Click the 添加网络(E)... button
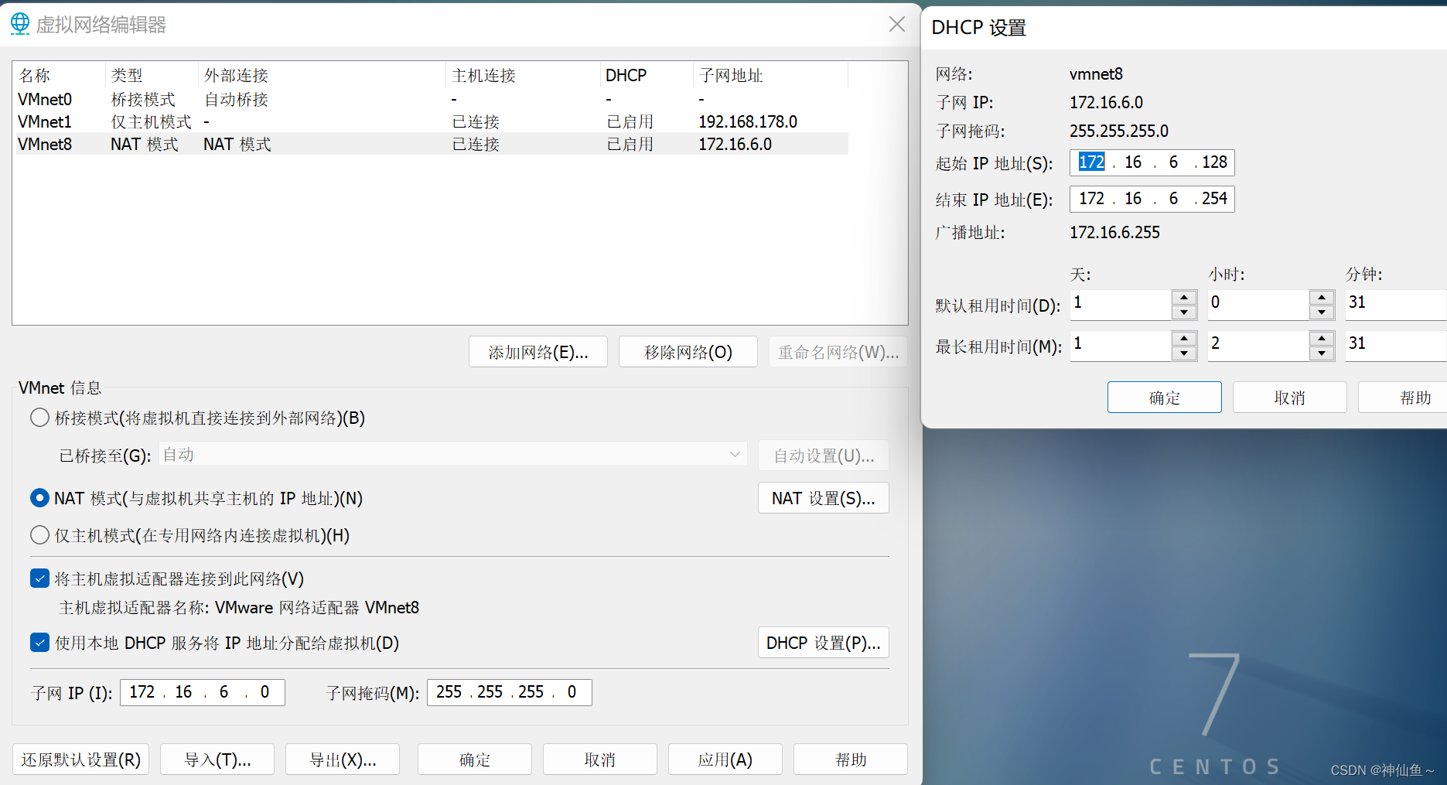This screenshot has width=1447, height=785. (x=538, y=352)
